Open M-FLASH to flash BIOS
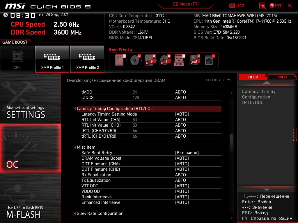 tap(31, 198)
